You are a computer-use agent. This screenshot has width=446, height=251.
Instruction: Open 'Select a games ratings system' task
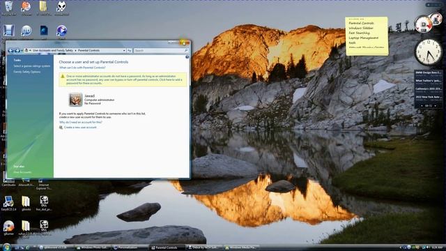pyautogui.click(x=32, y=66)
